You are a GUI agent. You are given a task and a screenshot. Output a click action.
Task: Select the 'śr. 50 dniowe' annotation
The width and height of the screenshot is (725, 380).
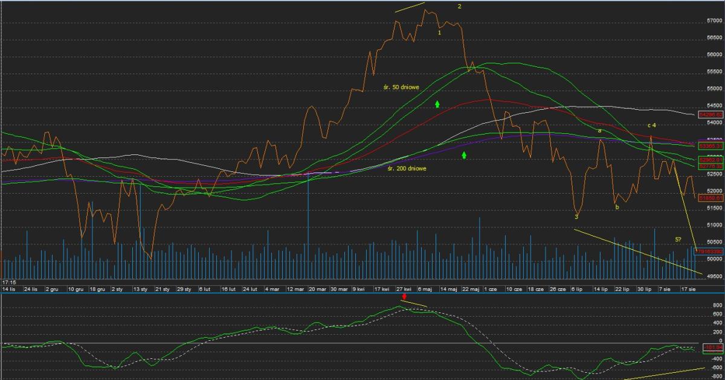pos(401,87)
